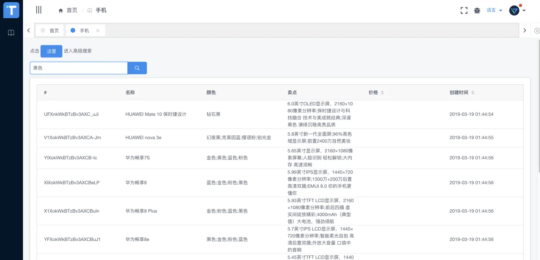Click the blue T application logo
Screen dimensions: 540x260
pos(11,10)
